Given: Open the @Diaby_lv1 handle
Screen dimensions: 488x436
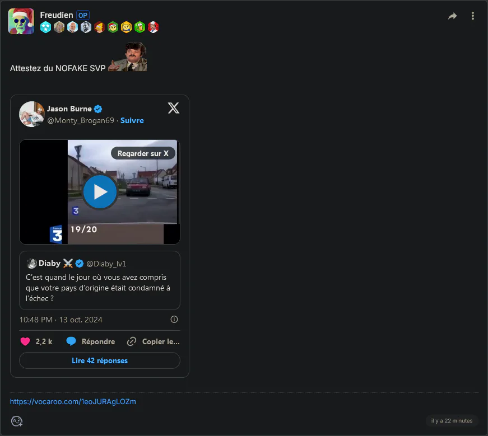Looking at the screenshot, I should point(106,264).
